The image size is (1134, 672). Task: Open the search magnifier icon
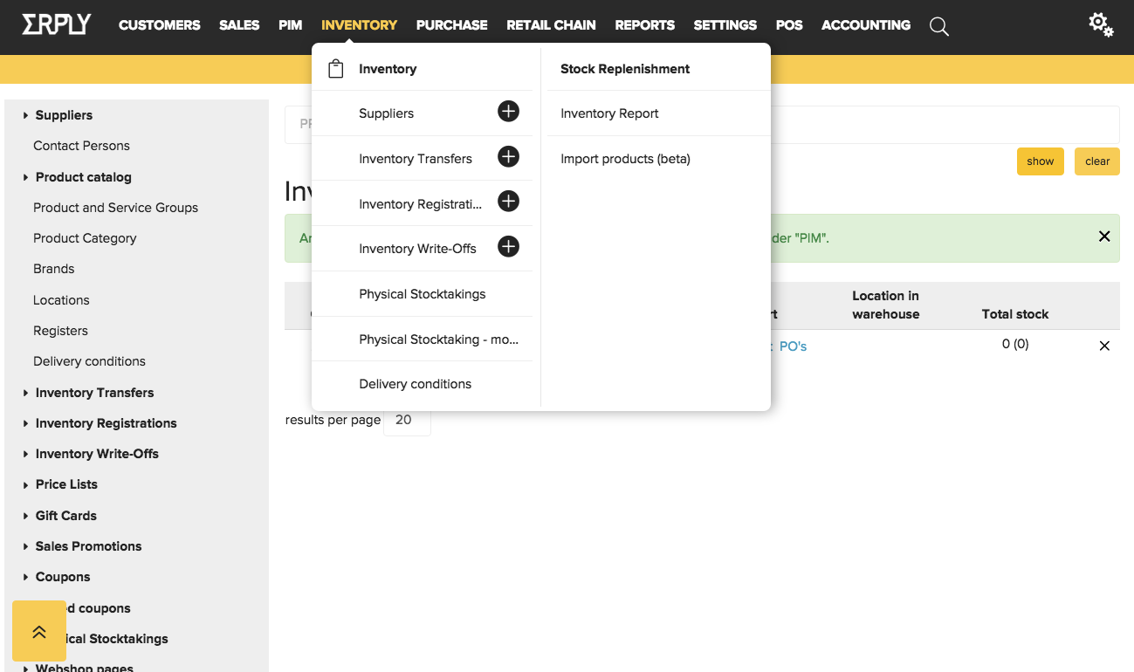939,26
